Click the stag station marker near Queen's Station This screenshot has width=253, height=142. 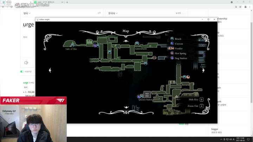click(x=138, y=97)
